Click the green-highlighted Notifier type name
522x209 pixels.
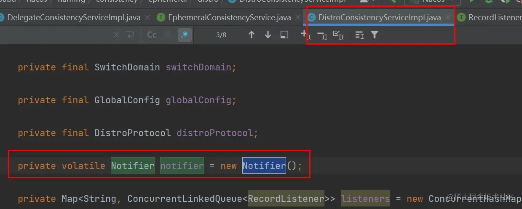coord(133,166)
